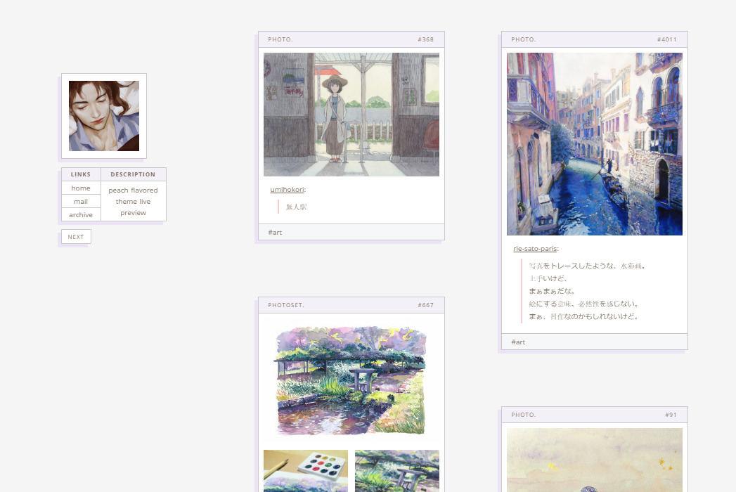Viewport: 736px width, 492px height.
Task: Open the mail link in sidebar
Action: point(81,202)
